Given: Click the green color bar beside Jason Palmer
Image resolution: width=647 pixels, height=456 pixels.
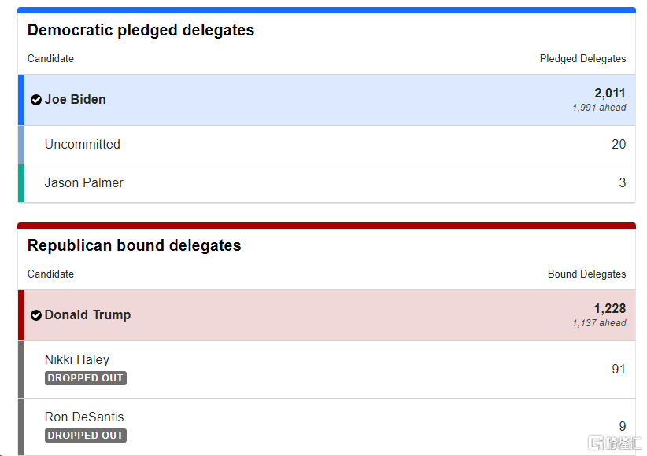Looking at the screenshot, I should (21, 183).
